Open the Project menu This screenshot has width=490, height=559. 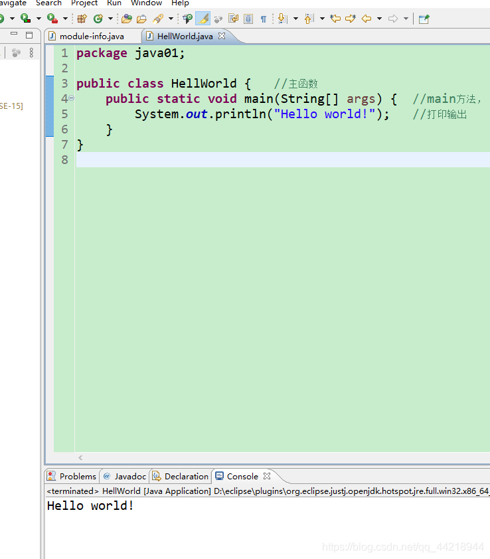tap(84, 3)
